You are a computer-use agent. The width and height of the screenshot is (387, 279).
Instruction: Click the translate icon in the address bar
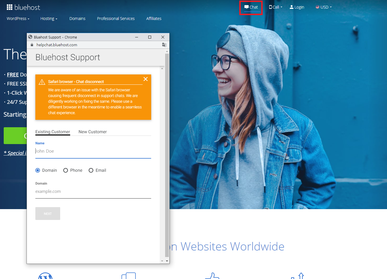point(164,45)
